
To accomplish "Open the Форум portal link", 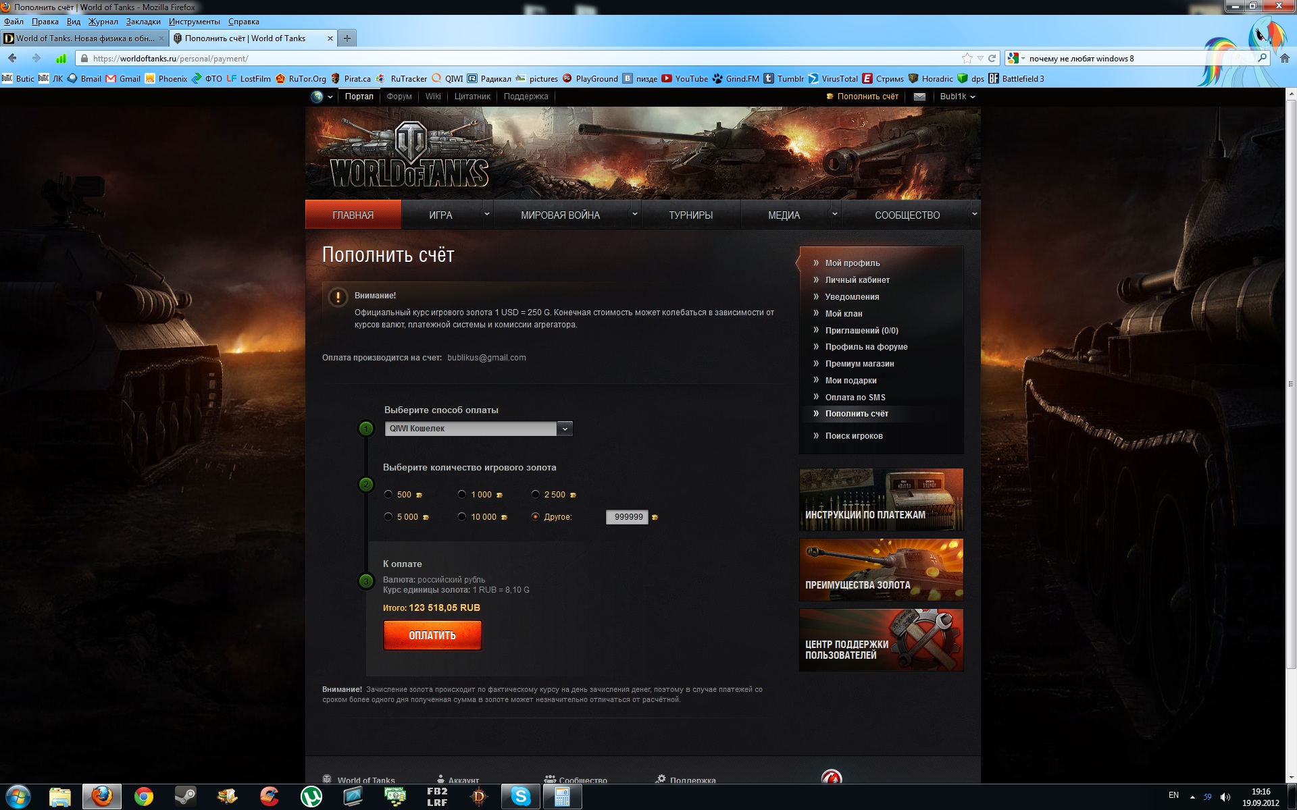I will [399, 97].
